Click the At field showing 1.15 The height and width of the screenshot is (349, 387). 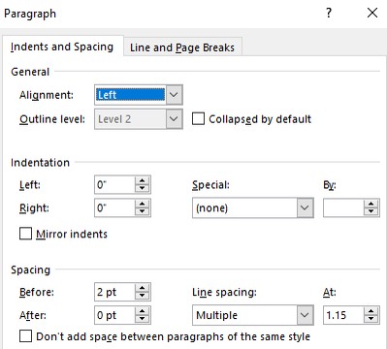click(343, 315)
